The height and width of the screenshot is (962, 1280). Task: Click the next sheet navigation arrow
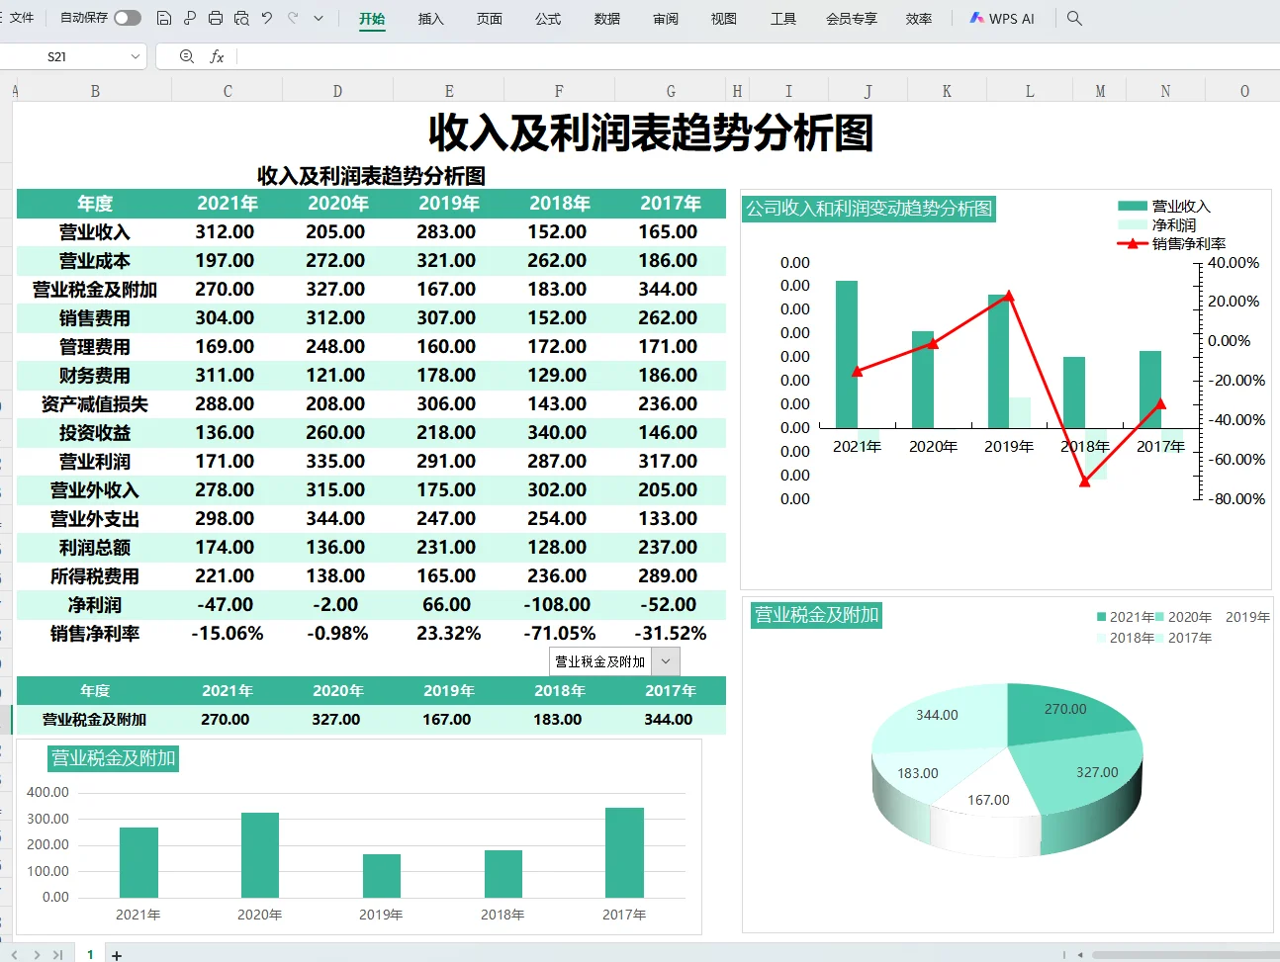pyautogui.click(x=37, y=955)
